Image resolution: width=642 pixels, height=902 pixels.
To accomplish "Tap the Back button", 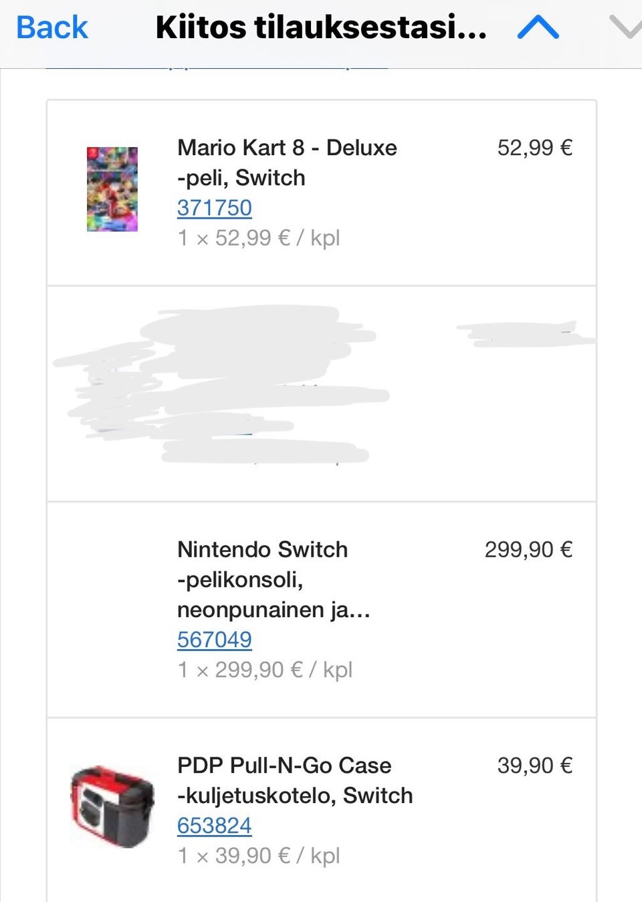I will [52, 28].
